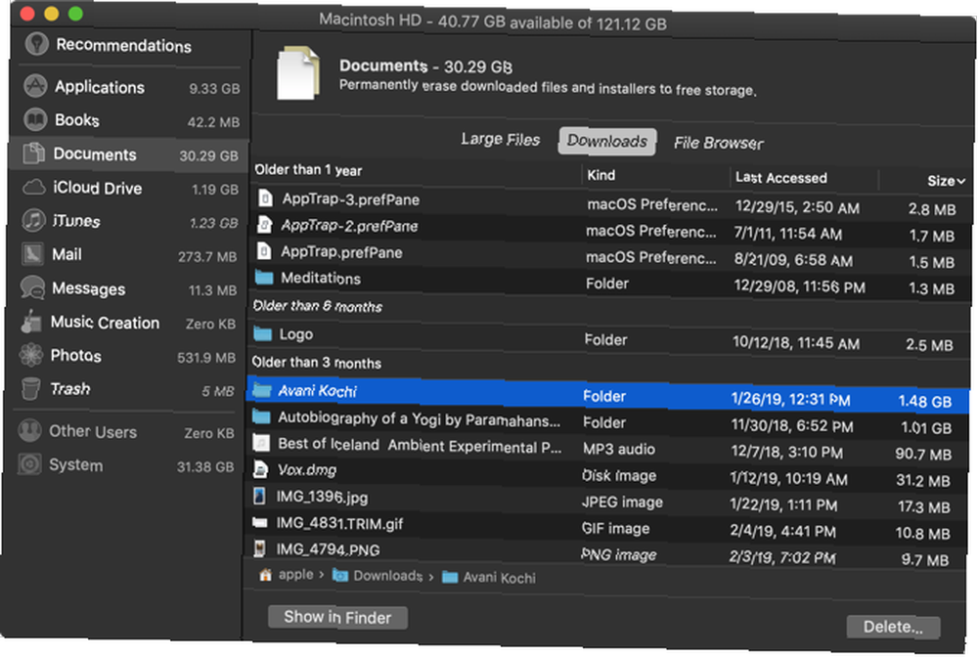Click the System gear icon

pos(29,463)
